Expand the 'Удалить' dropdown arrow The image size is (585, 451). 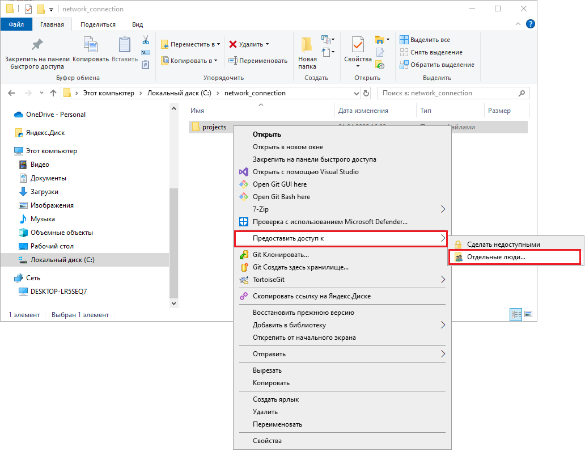(267, 44)
